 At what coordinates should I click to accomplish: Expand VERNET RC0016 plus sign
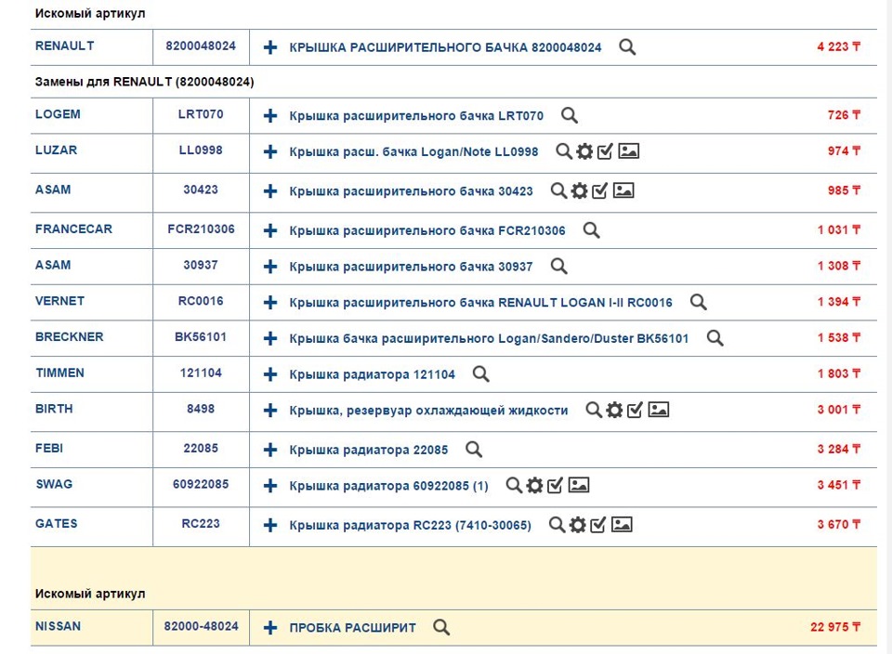coord(270,303)
